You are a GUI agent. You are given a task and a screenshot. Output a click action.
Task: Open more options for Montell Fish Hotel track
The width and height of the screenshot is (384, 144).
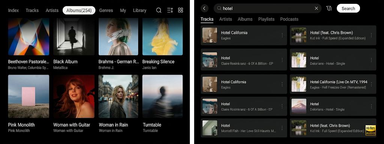(282, 128)
